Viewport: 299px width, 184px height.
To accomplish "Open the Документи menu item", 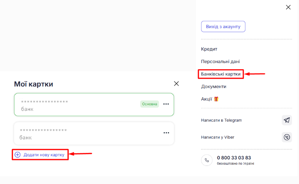I will point(213,86).
